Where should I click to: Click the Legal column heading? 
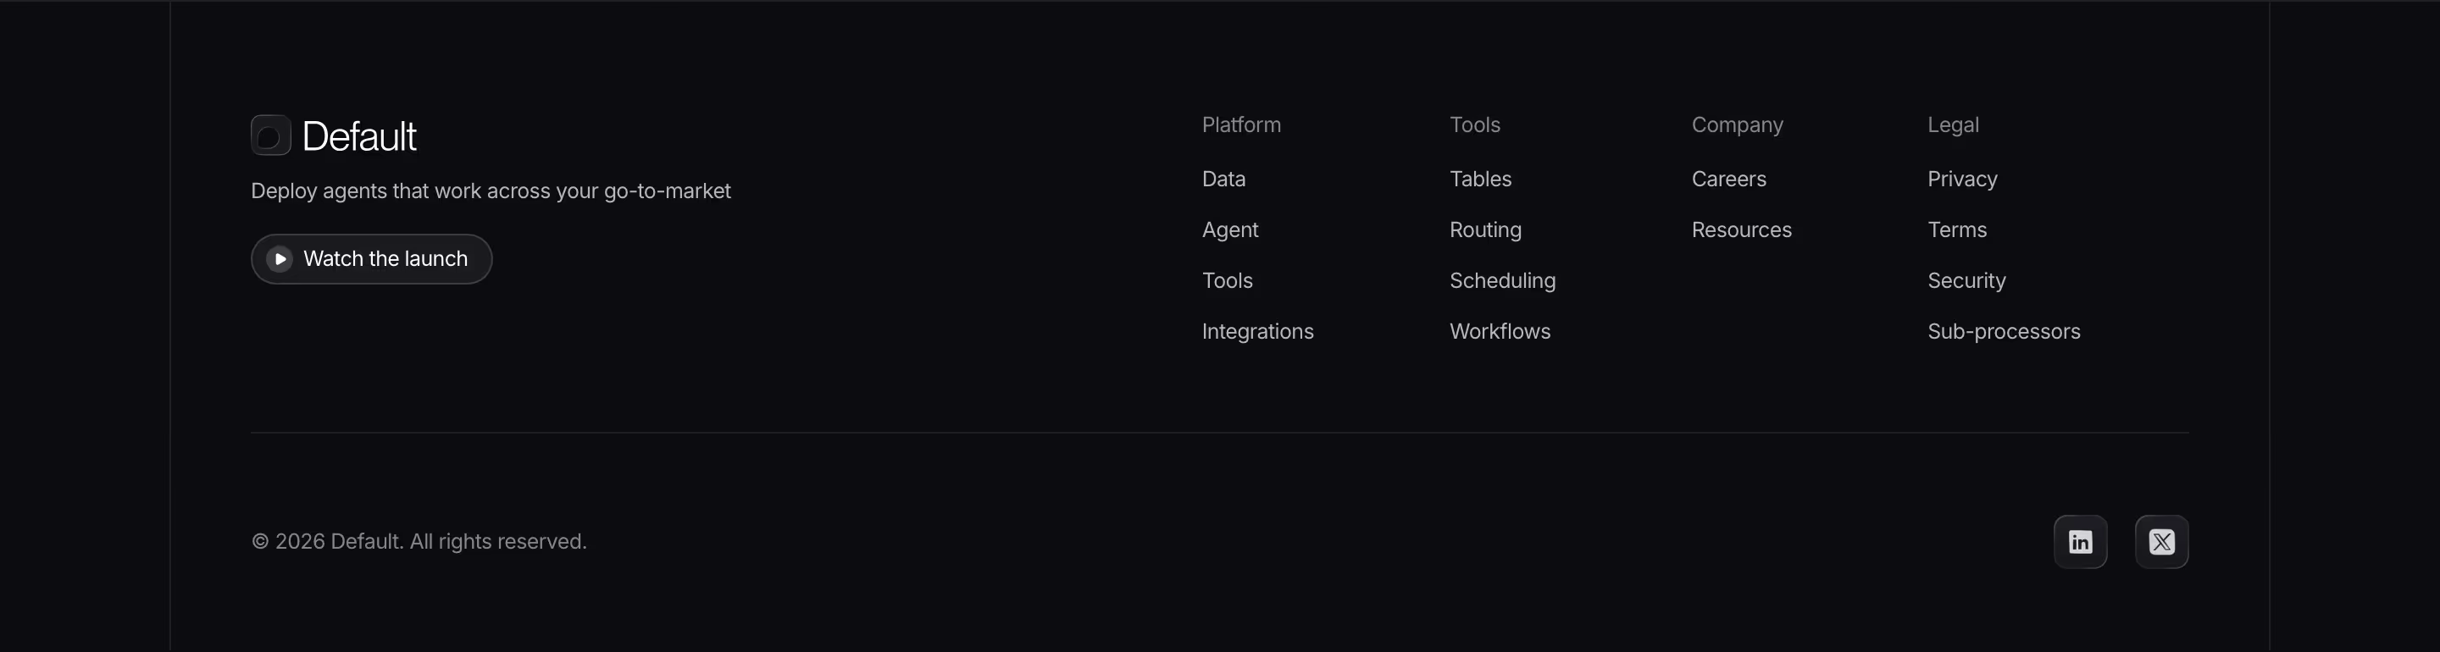click(1953, 125)
